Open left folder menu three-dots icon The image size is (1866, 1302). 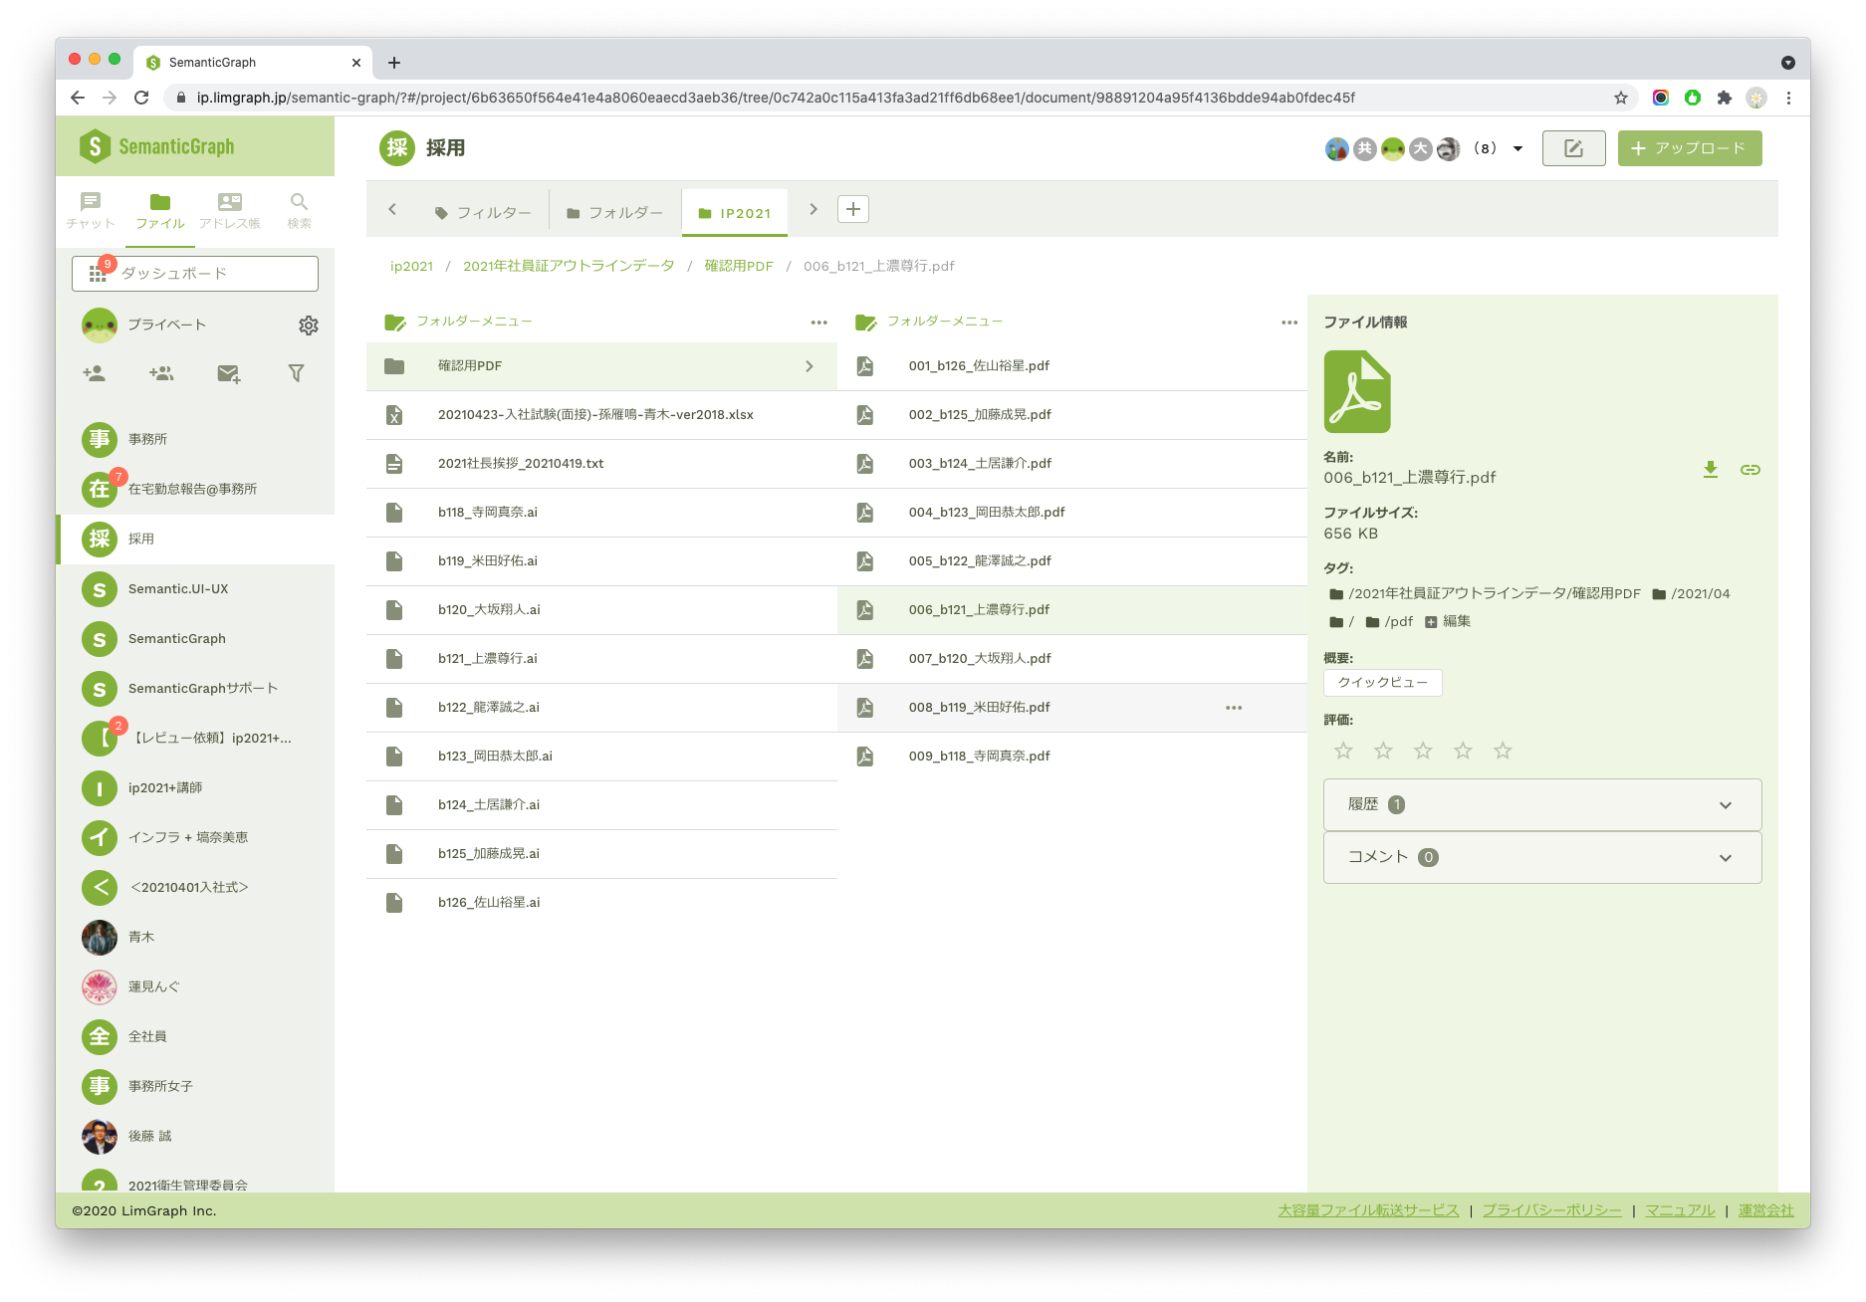pos(819,323)
